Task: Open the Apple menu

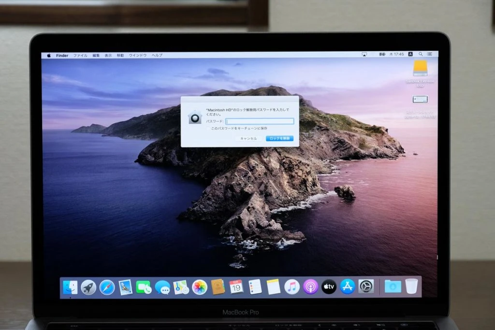Action: (49, 56)
